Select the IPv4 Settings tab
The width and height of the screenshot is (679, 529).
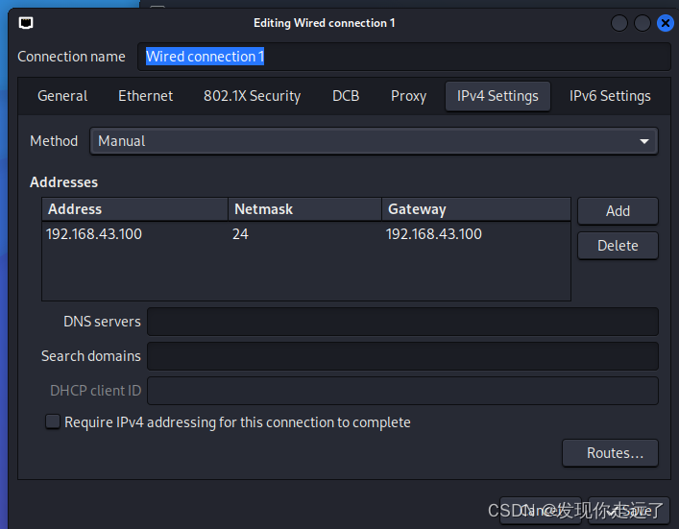pos(497,96)
